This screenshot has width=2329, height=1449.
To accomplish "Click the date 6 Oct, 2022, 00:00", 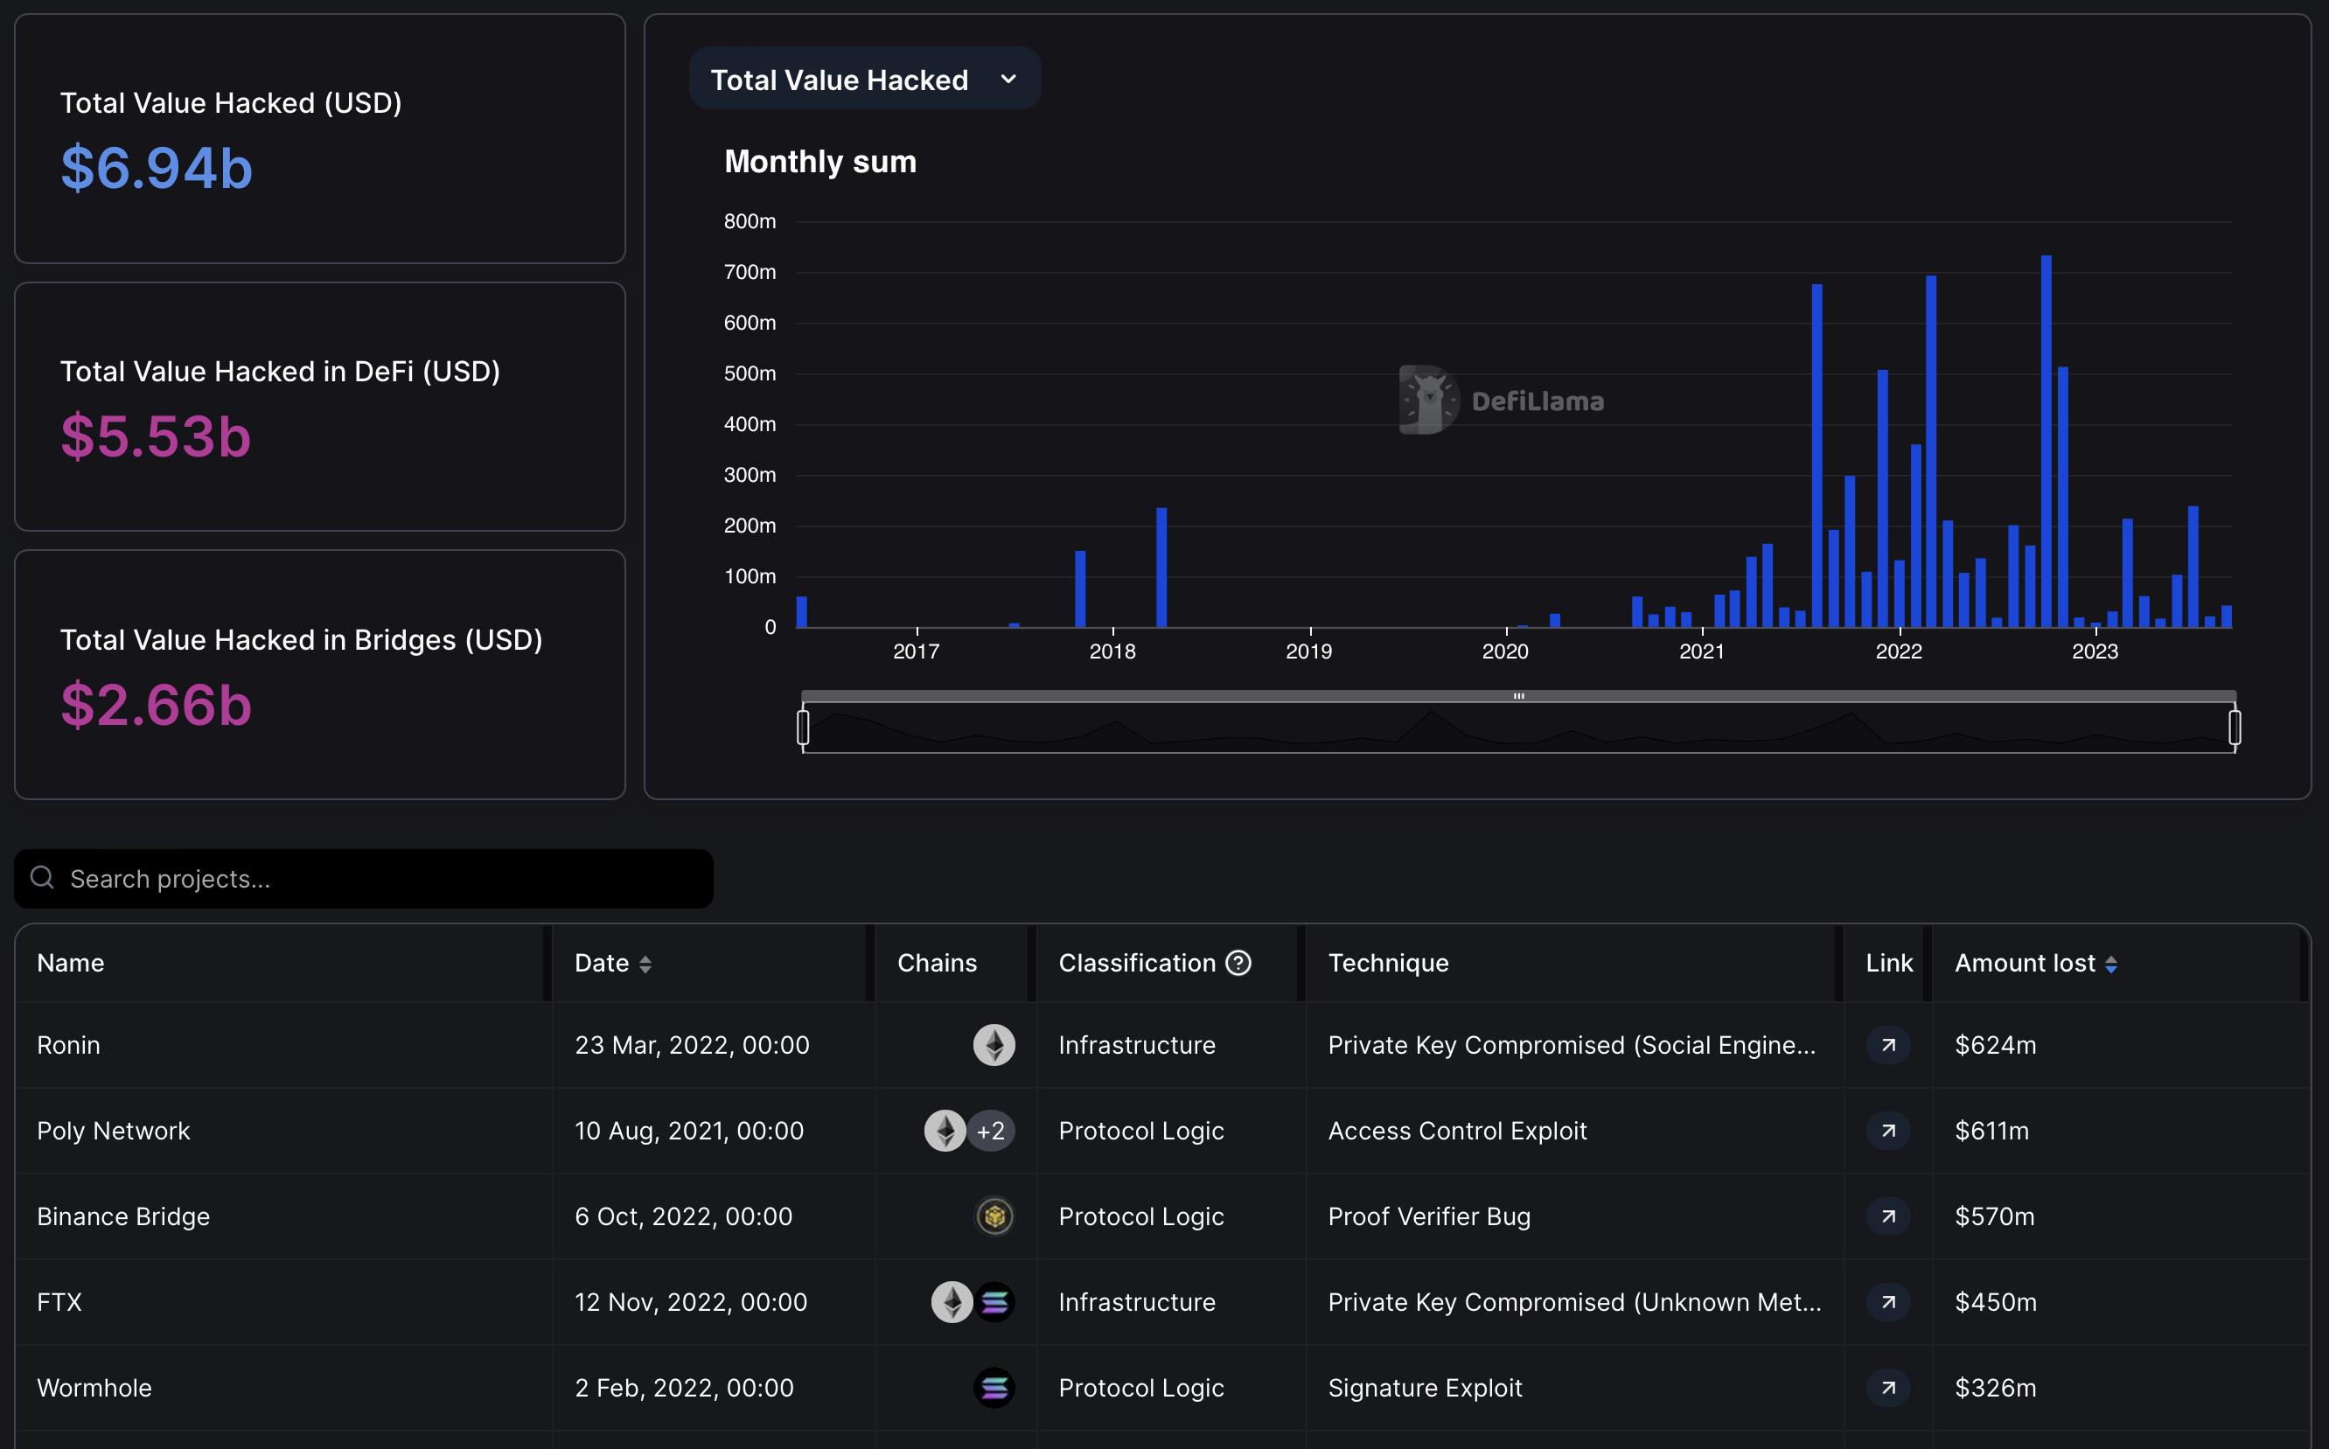I will 683,1217.
